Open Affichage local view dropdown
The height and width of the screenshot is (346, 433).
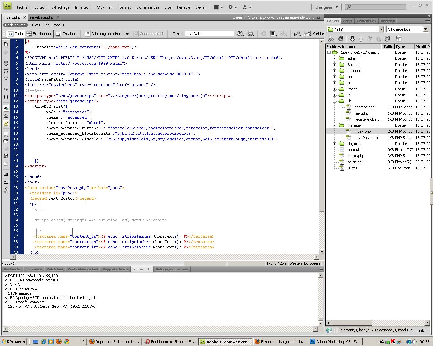426,29
